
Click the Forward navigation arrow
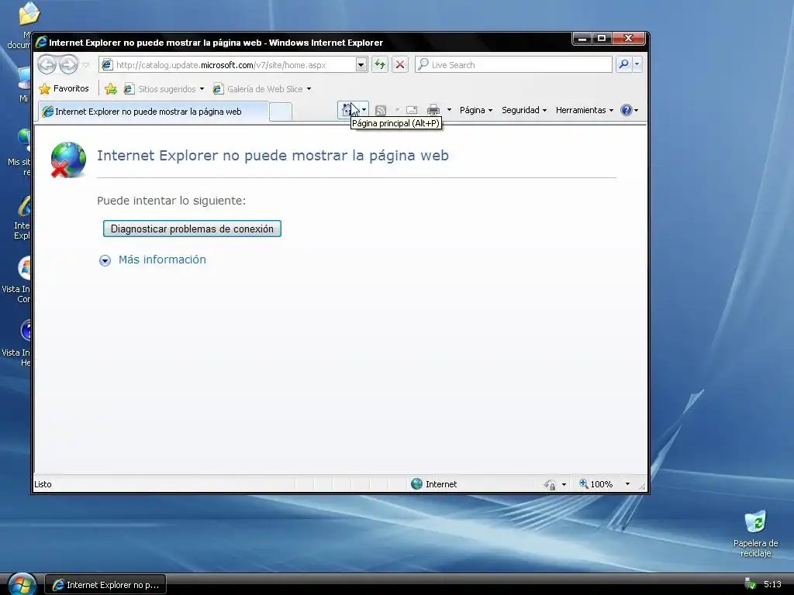68,65
